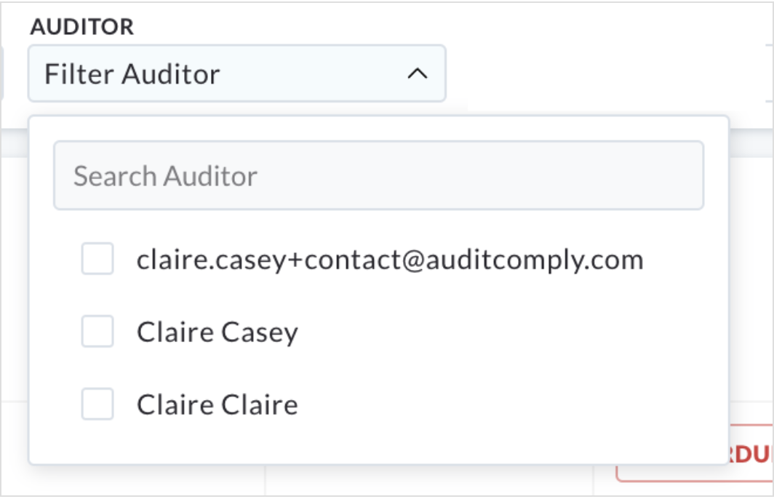The width and height of the screenshot is (774, 499).
Task: Select the claire.casey+contact@auditcomply.com email option text
Action: click(x=390, y=260)
